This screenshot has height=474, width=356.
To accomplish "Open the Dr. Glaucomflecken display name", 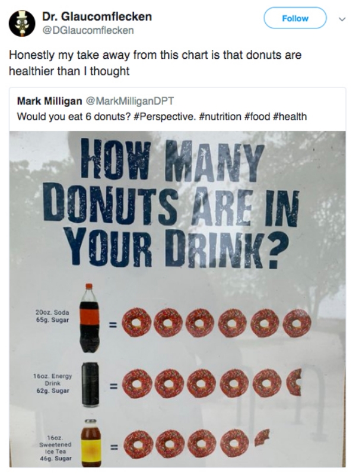I will 96,17.
